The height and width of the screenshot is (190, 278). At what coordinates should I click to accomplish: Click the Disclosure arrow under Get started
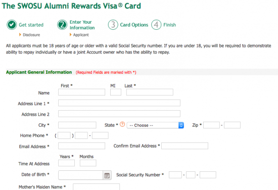tap(20, 34)
